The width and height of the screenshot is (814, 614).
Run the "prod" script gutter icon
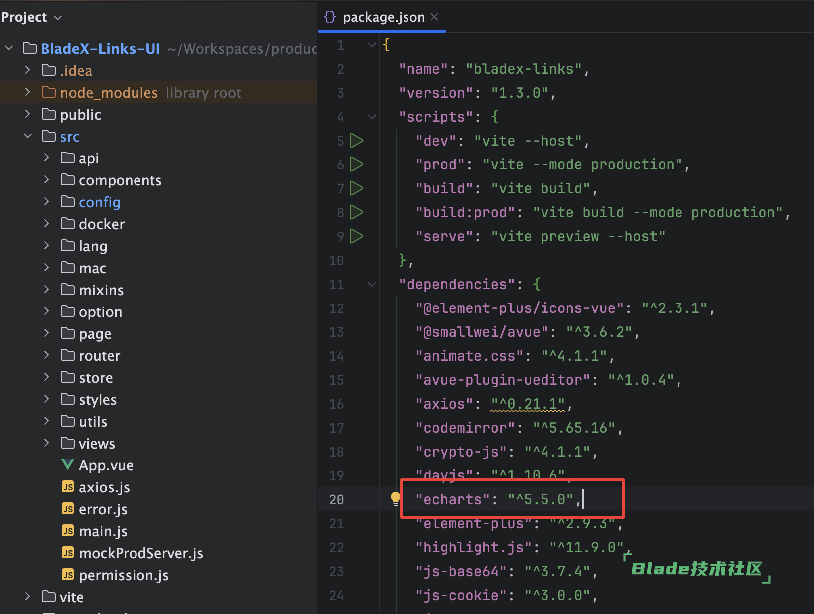[356, 164]
